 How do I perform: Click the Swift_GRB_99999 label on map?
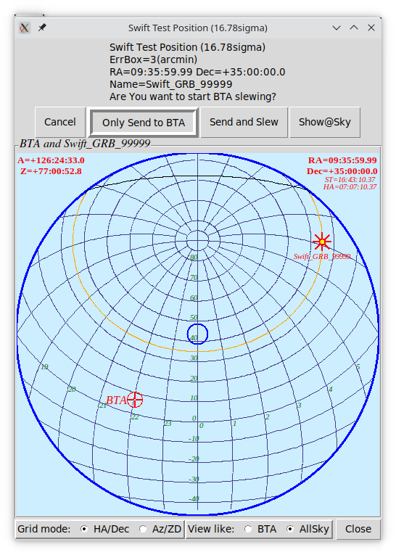pos(322,257)
